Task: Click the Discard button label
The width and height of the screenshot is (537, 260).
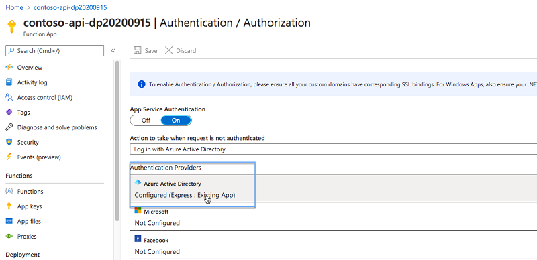Action: (186, 51)
